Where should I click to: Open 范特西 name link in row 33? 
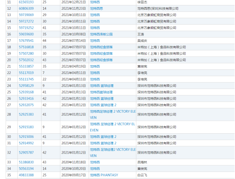(x=95, y=162)
